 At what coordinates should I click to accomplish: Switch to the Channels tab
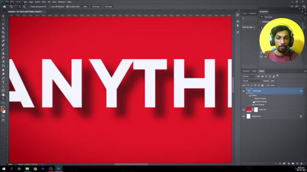tap(246, 71)
